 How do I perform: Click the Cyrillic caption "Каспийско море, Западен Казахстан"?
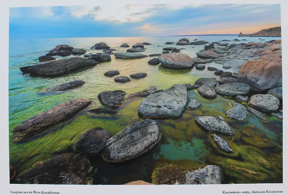point(252,192)
